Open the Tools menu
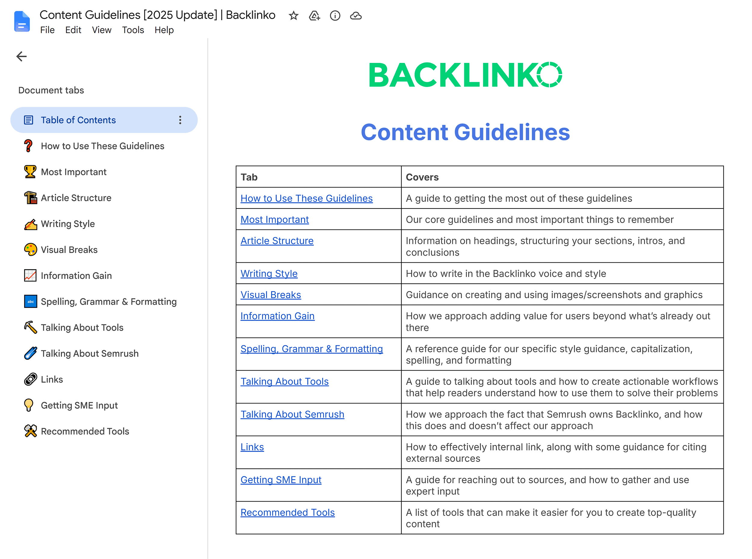The width and height of the screenshot is (752, 559). tap(133, 30)
